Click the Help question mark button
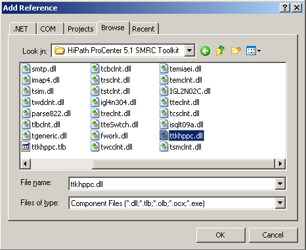The image size is (306, 250). [285, 8]
